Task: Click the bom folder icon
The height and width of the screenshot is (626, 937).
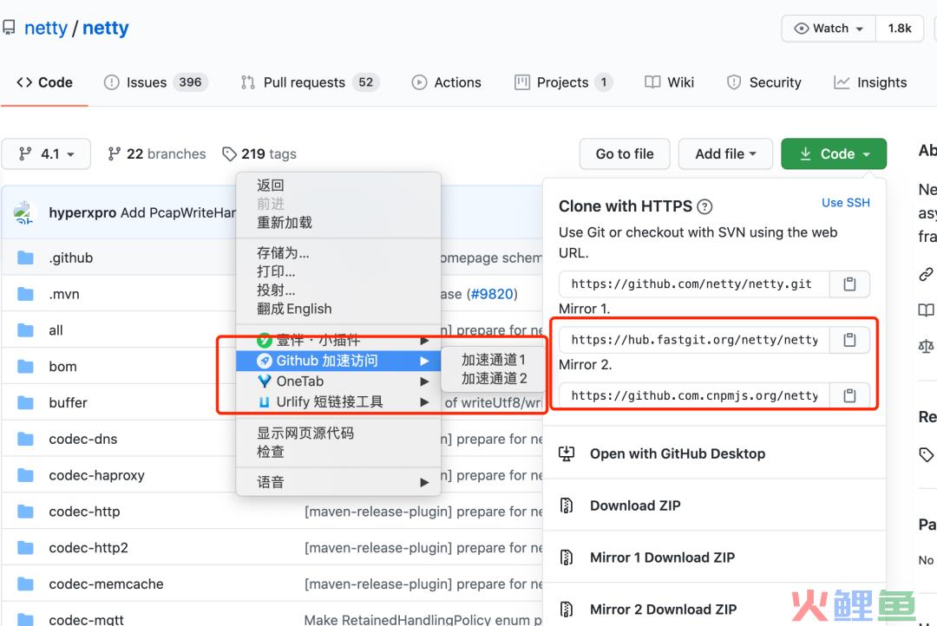Action: 25,366
